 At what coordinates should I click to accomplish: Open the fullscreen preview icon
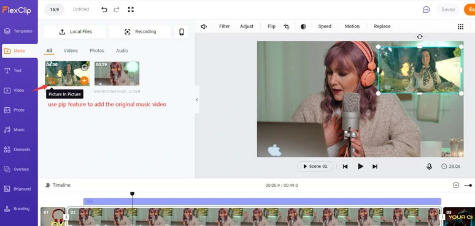[131, 9]
